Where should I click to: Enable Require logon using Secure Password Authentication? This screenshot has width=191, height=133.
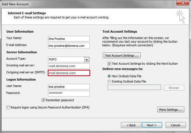coord(8,107)
